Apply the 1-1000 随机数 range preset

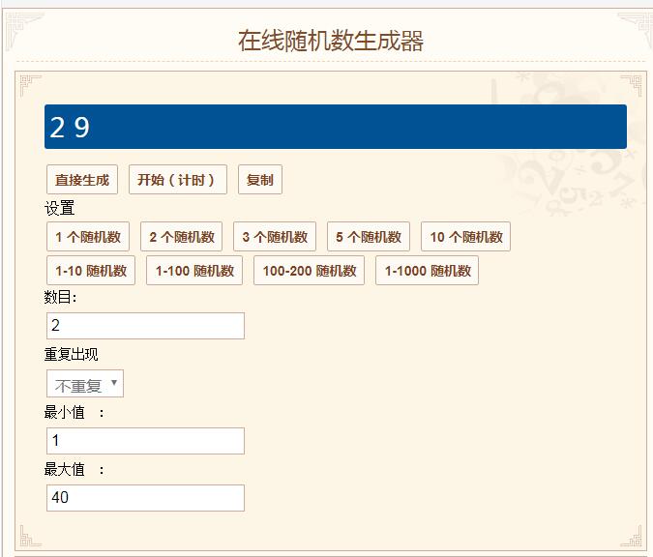pyautogui.click(x=427, y=271)
